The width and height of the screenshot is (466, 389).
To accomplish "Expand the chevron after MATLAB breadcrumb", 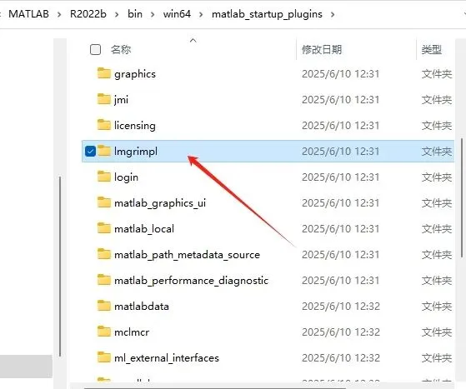I will tap(59, 14).
